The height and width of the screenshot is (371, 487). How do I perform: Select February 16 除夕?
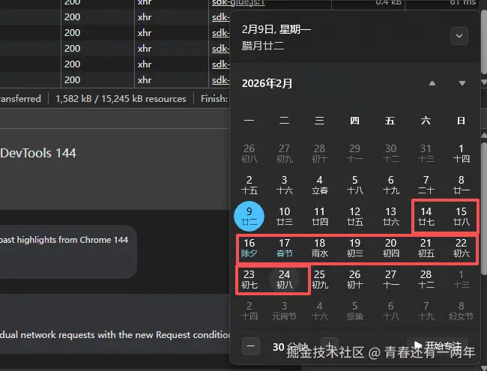click(249, 247)
